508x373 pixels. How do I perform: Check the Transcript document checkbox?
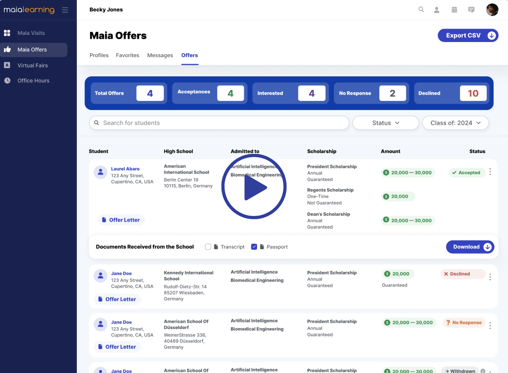click(x=208, y=247)
